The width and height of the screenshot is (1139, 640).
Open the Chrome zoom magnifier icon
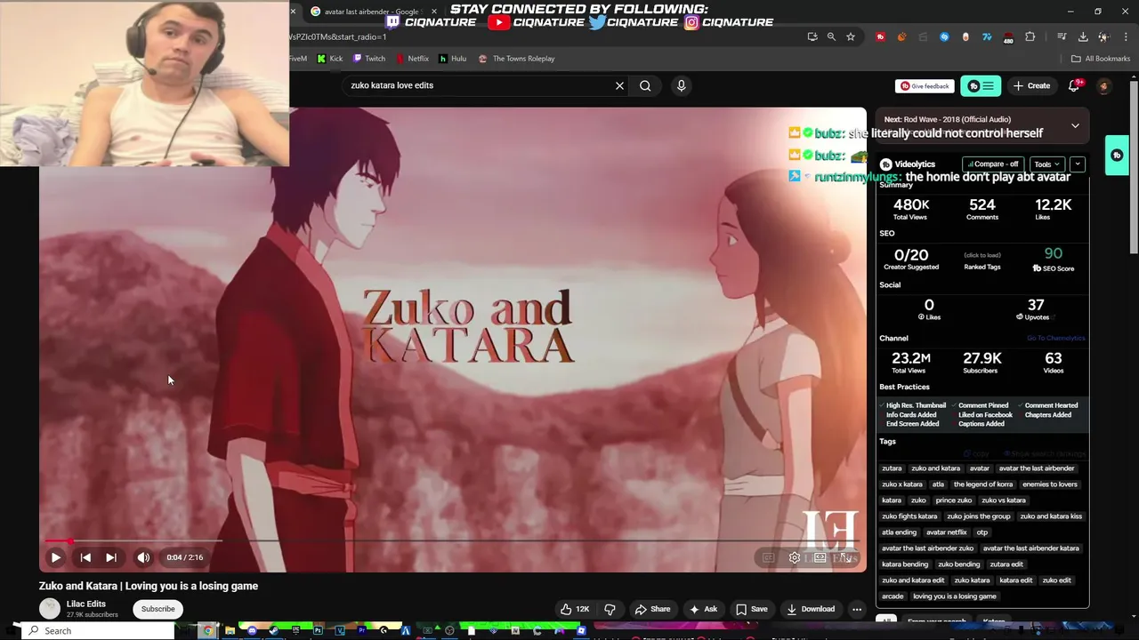click(x=831, y=36)
